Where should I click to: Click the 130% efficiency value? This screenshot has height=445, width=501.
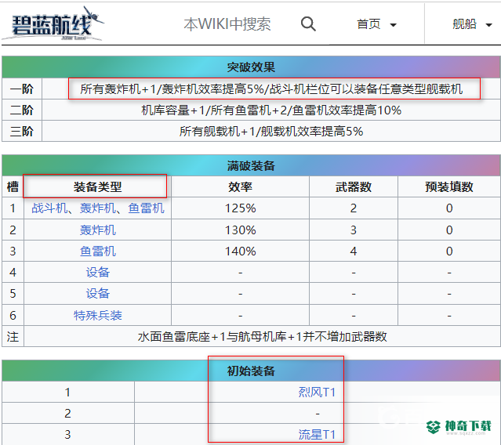pyautogui.click(x=240, y=230)
